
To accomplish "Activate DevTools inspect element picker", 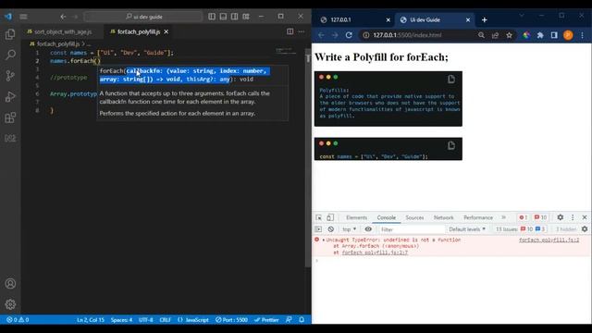I will [318, 217].
